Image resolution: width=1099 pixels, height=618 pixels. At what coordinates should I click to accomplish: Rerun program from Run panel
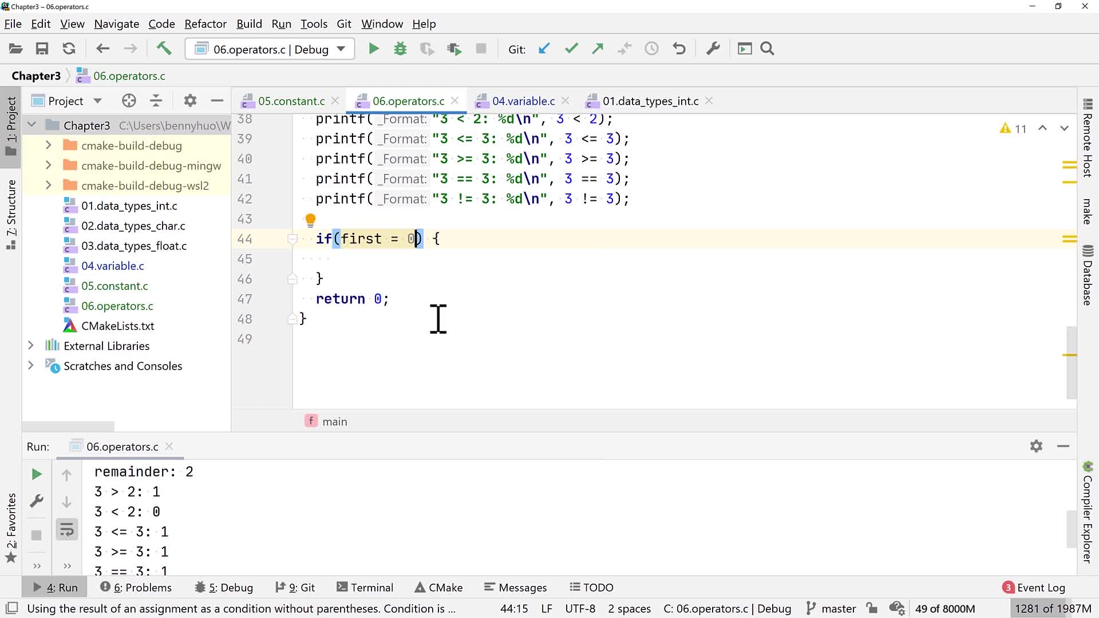point(36,474)
